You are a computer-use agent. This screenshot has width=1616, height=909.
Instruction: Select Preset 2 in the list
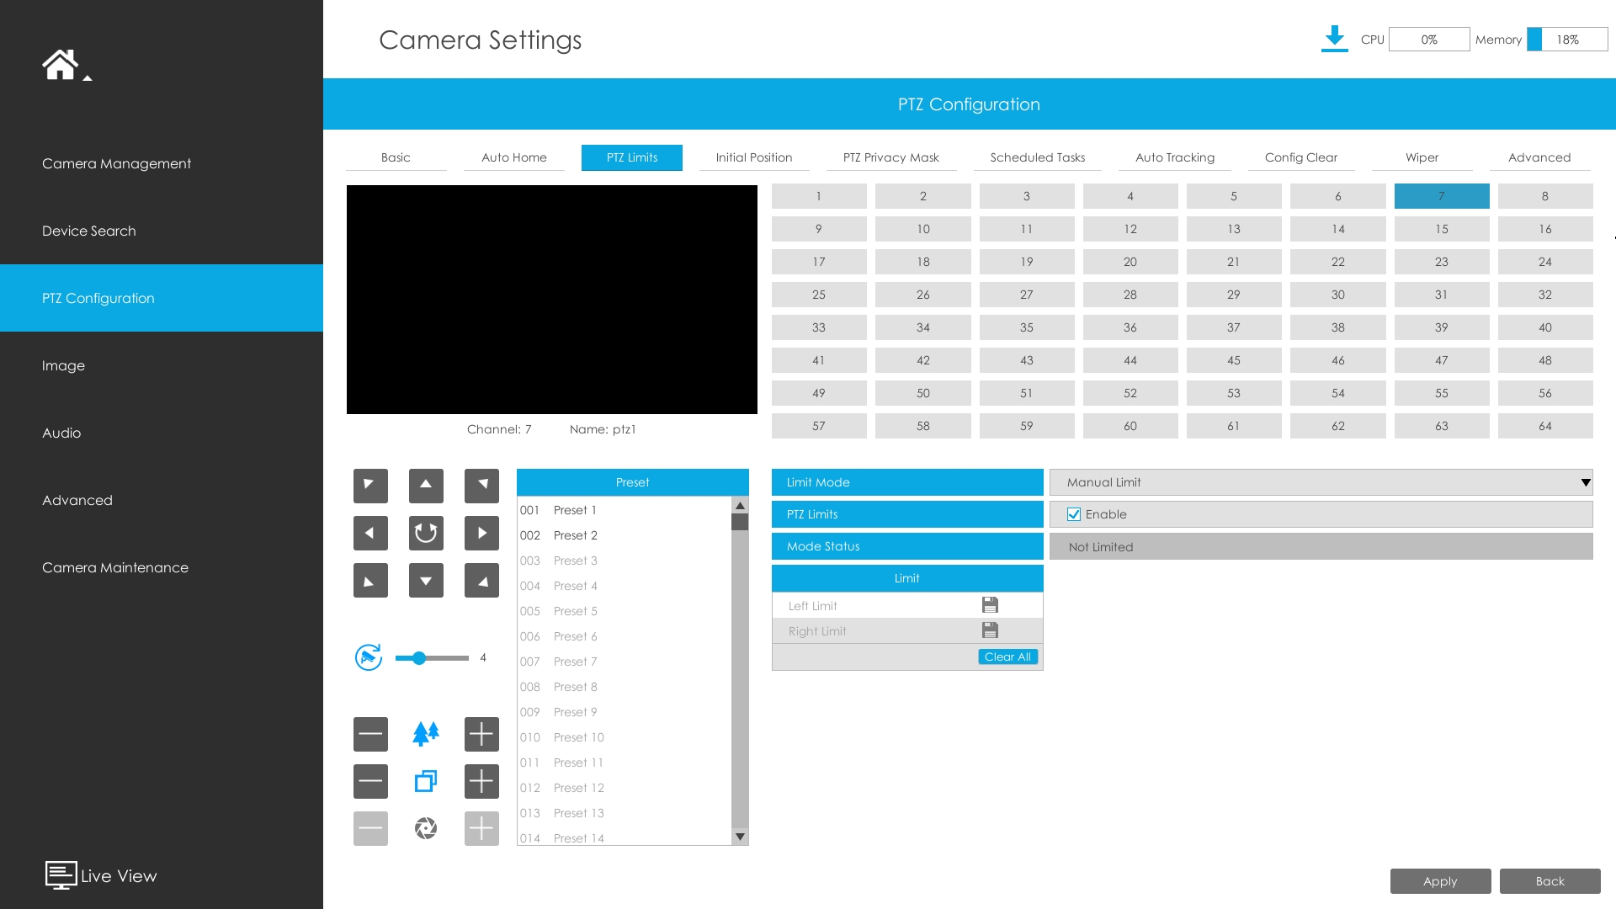tap(576, 535)
